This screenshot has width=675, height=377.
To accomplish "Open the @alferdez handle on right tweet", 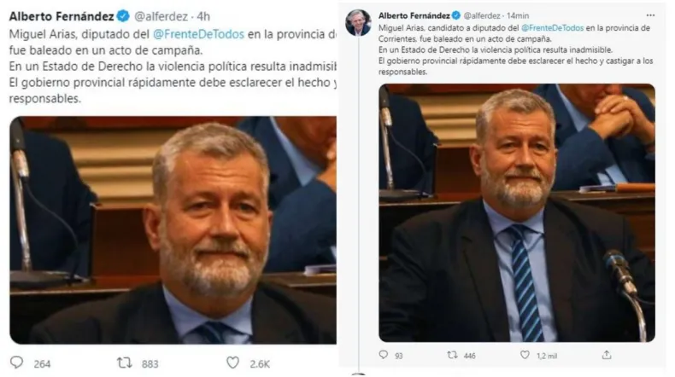I will 482,16.
